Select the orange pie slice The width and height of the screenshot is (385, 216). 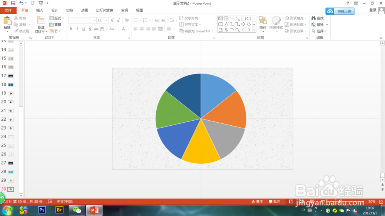[227, 110]
